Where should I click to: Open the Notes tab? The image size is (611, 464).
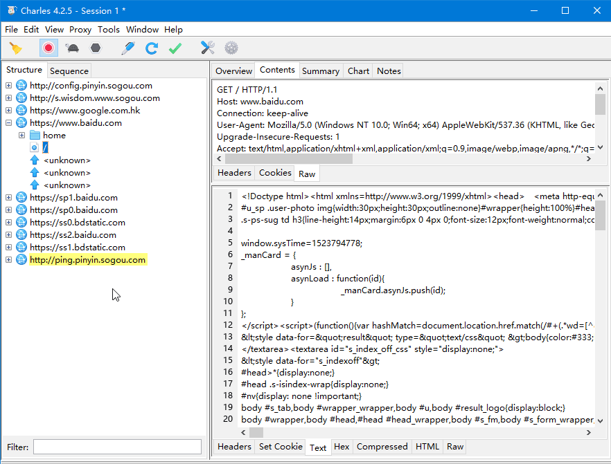coord(389,71)
